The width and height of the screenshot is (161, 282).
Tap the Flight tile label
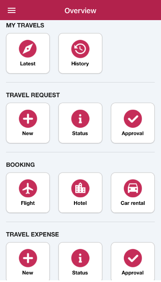(28, 203)
